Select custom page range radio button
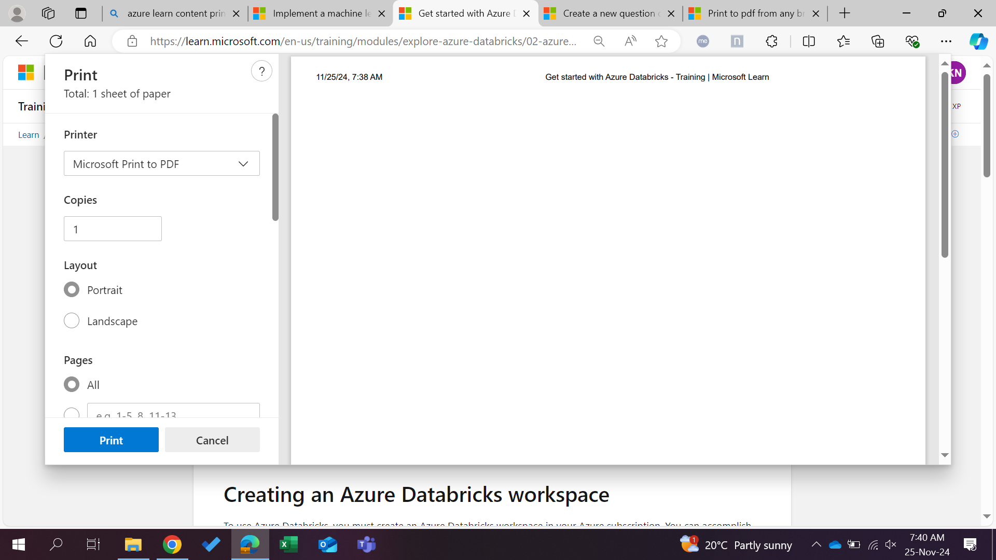Viewport: 996px width, 560px height. click(x=72, y=413)
